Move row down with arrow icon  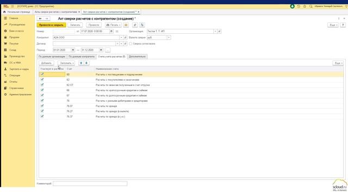click(x=86, y=63)
